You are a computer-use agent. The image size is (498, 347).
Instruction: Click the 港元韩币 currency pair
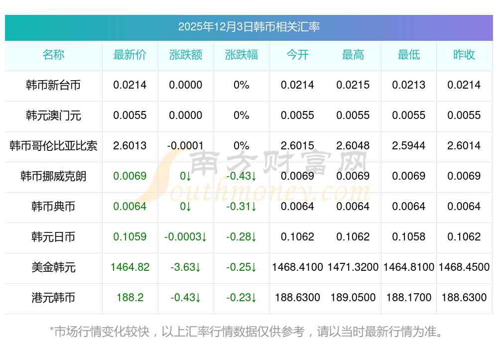point(53,298)
